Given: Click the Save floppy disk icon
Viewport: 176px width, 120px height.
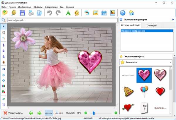Looking at the screenshot, I should [22, 13].
